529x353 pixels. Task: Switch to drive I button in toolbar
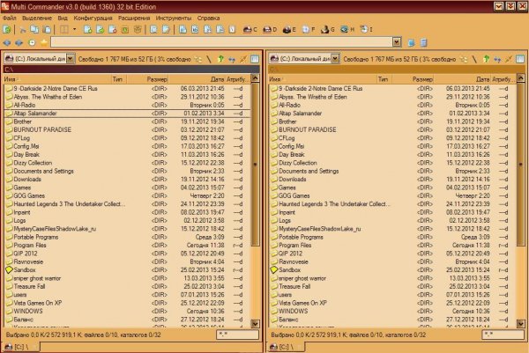point(366,30)
